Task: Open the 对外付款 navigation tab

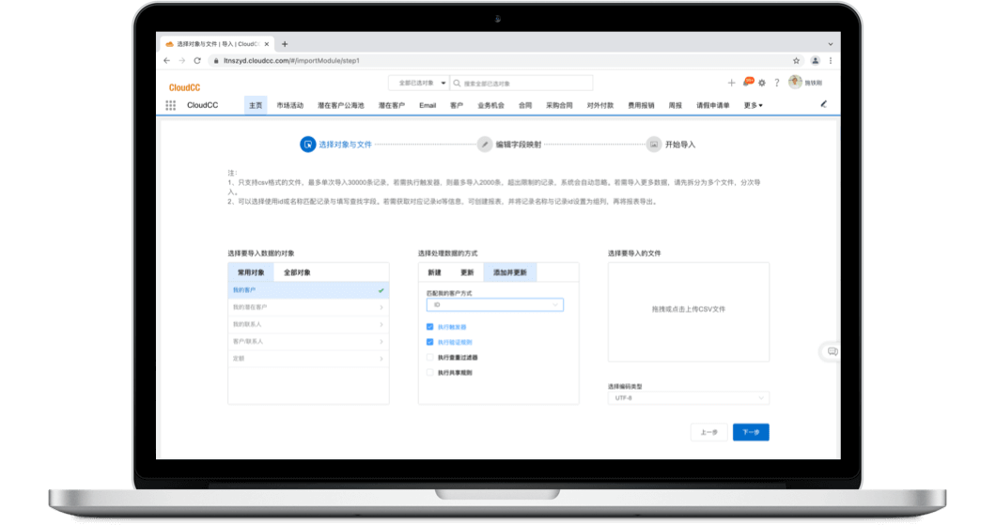Action: coord(599,105)
